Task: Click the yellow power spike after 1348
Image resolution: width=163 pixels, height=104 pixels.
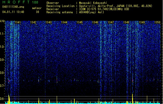Action: (132, 99)
